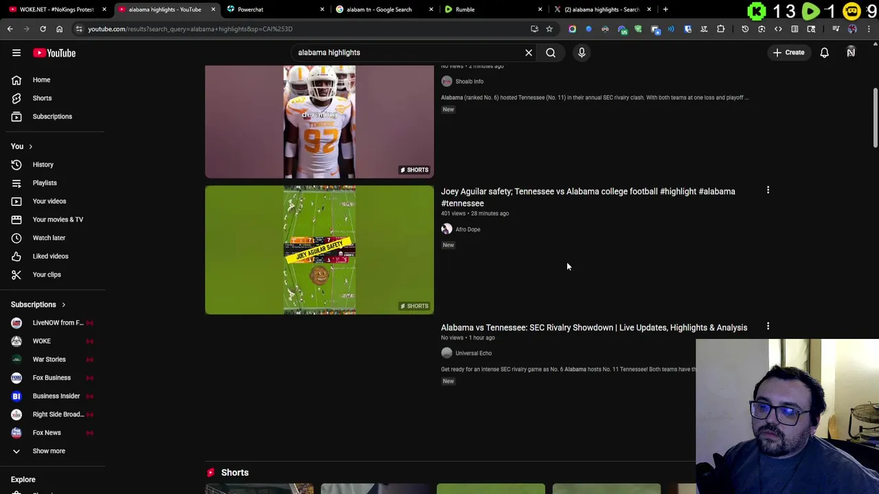Switch to the Rumble tab
The image size is (879, 494).
pos(492,10)
